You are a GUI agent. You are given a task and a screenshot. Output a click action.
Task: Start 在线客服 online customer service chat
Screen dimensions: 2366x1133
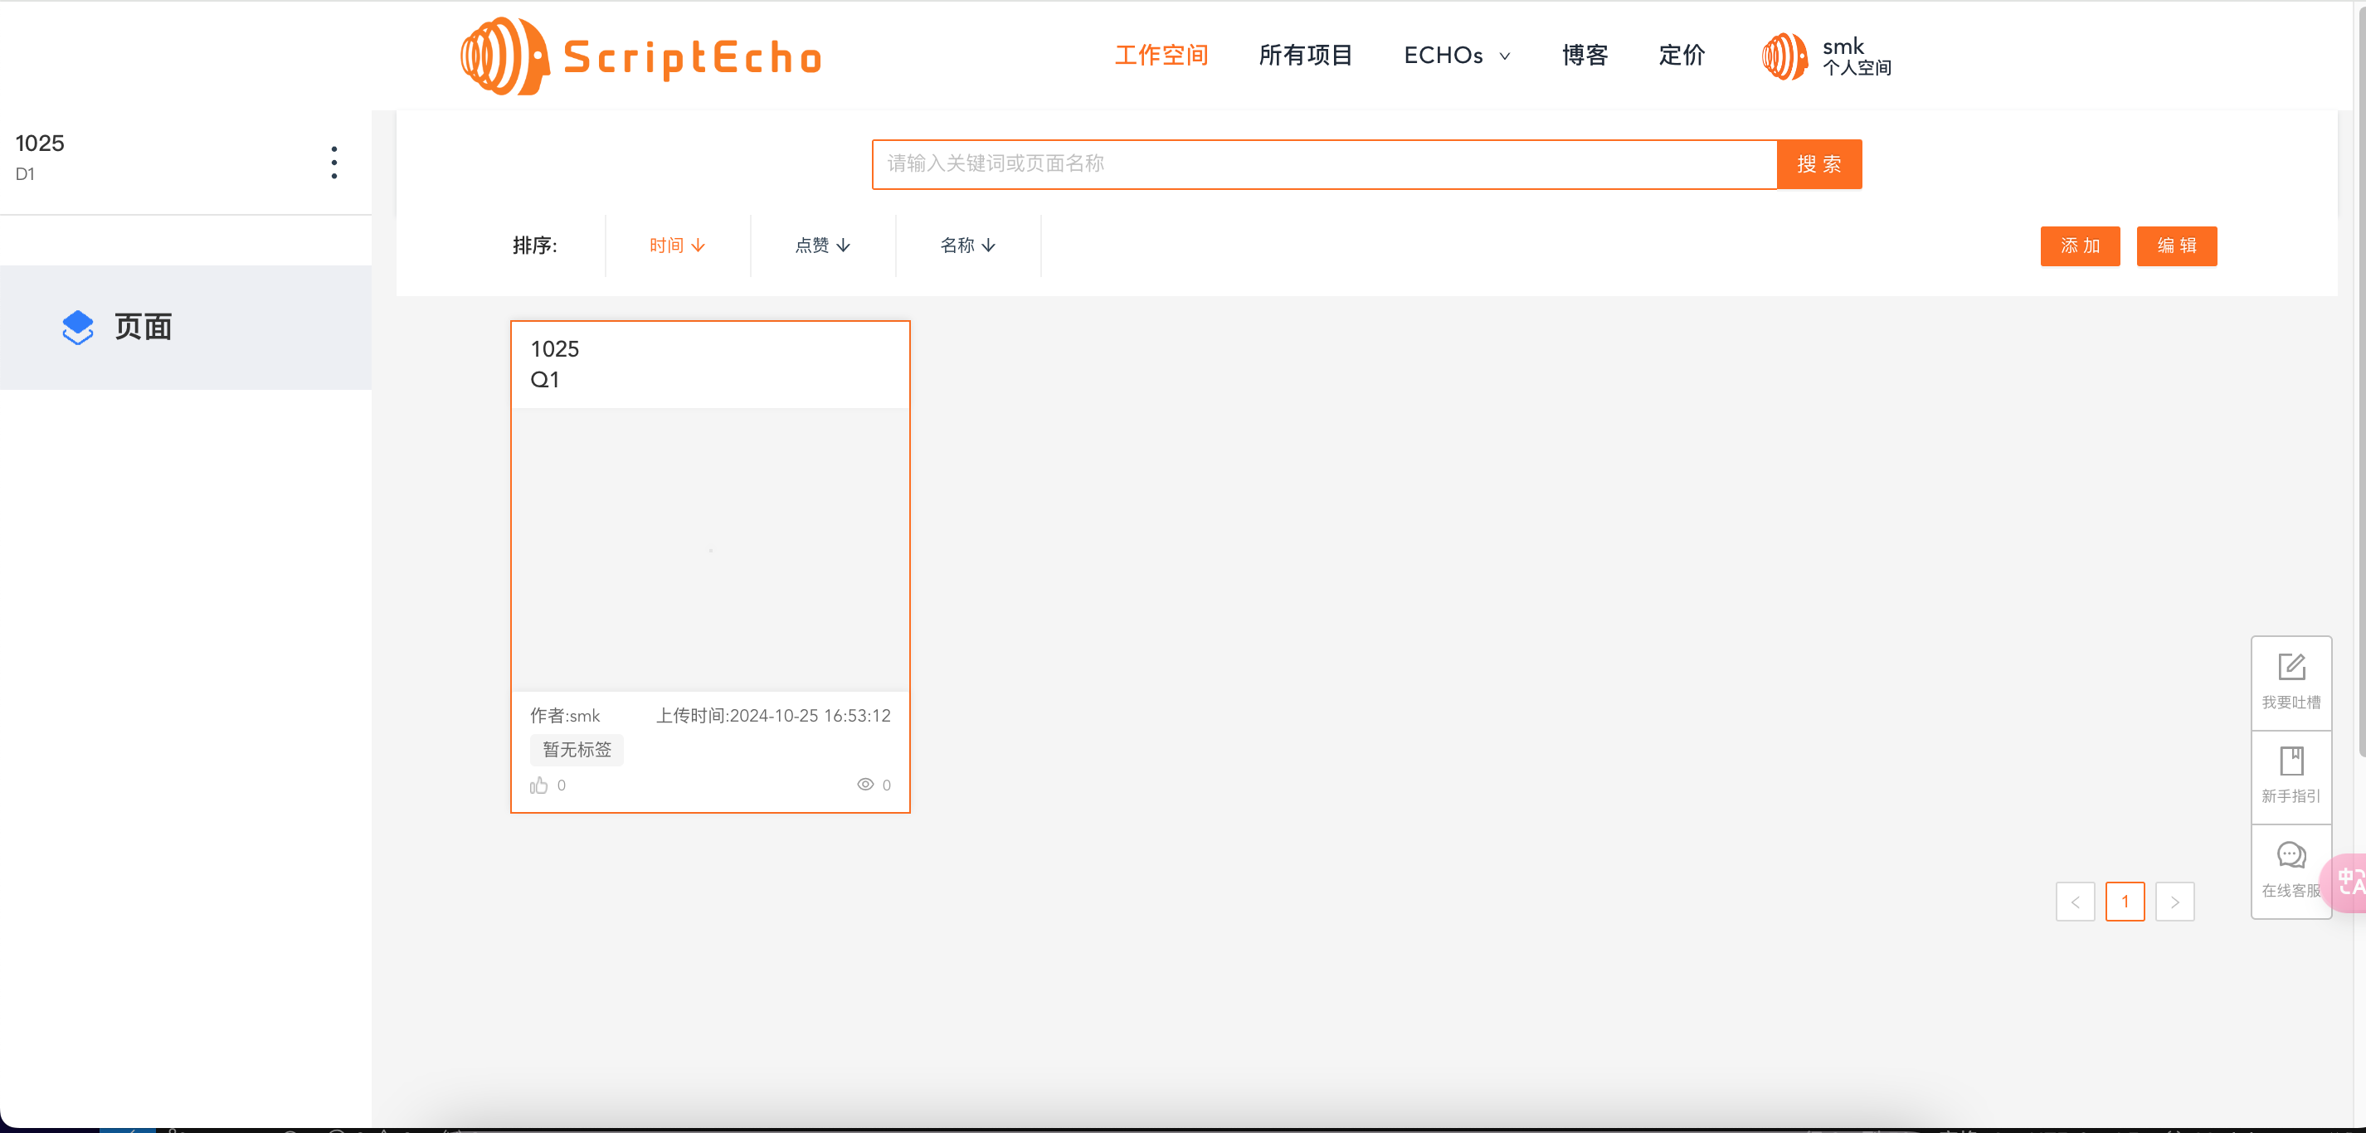[x=2291, y=870]
